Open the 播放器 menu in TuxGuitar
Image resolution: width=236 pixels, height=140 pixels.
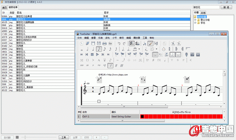click(x=137, y=38)
